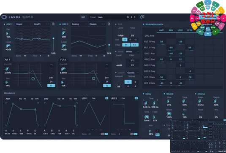Click the Chorus Depth knob
This screenshot has height=153, width=226.
216,102
